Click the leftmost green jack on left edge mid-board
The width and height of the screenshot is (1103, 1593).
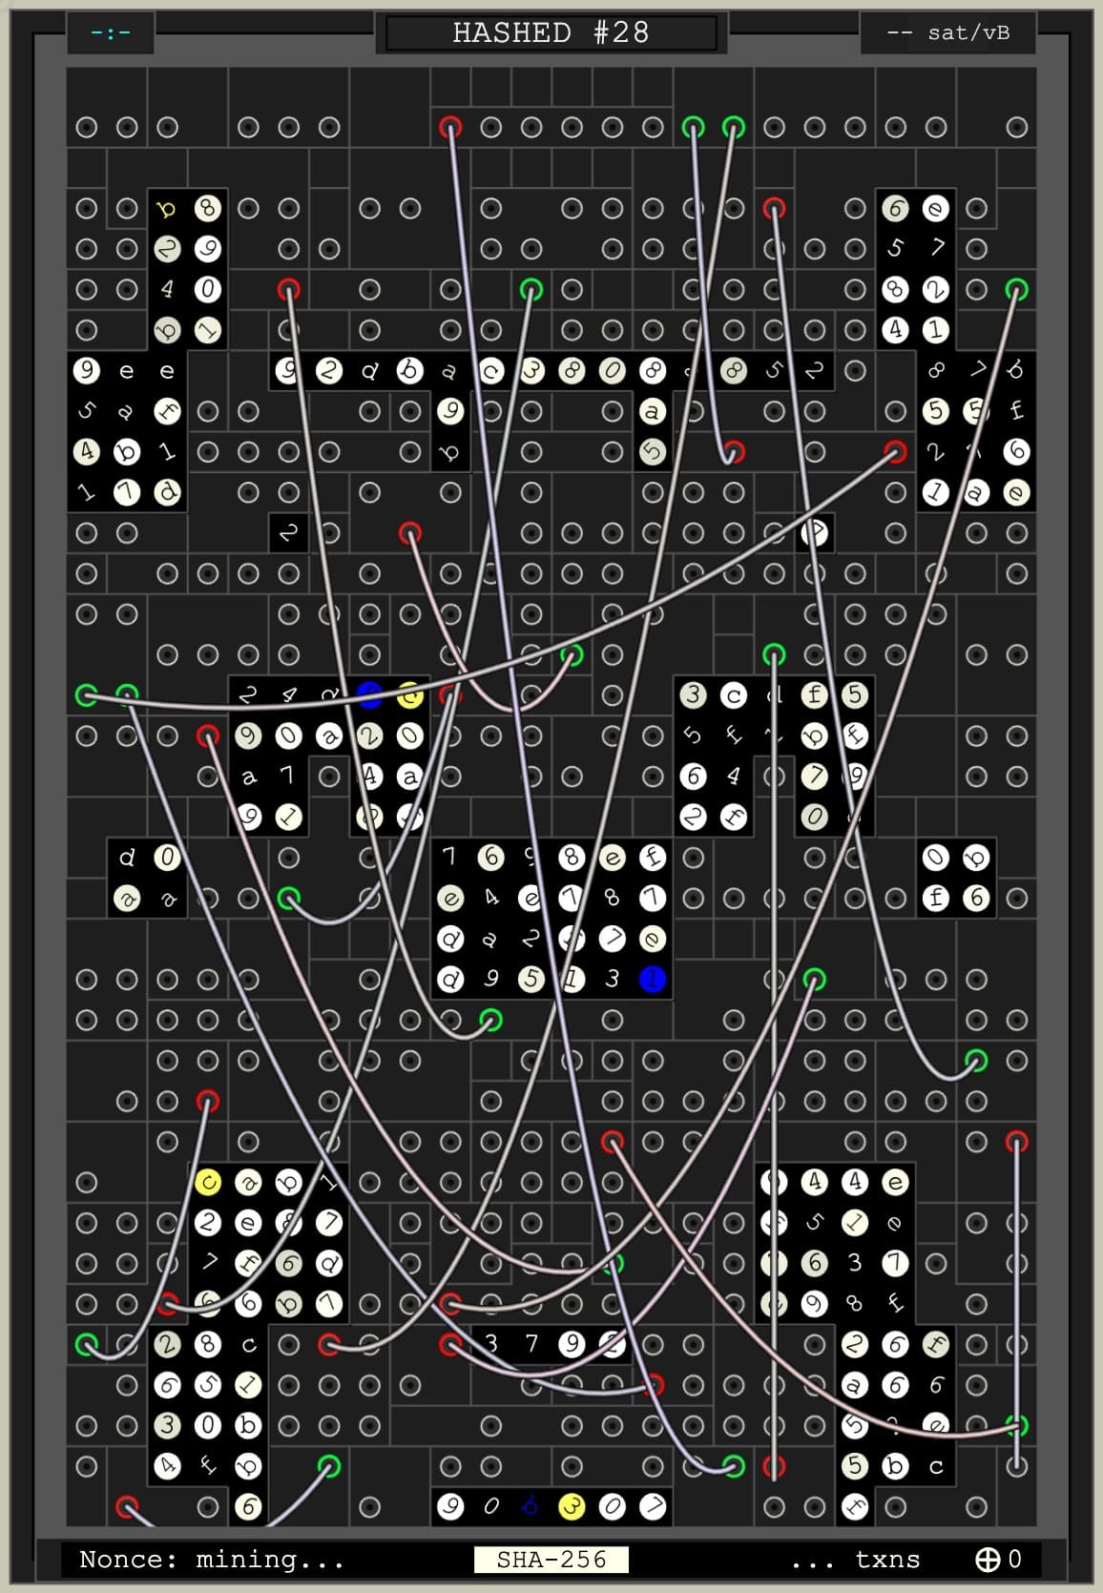point(87,695)
